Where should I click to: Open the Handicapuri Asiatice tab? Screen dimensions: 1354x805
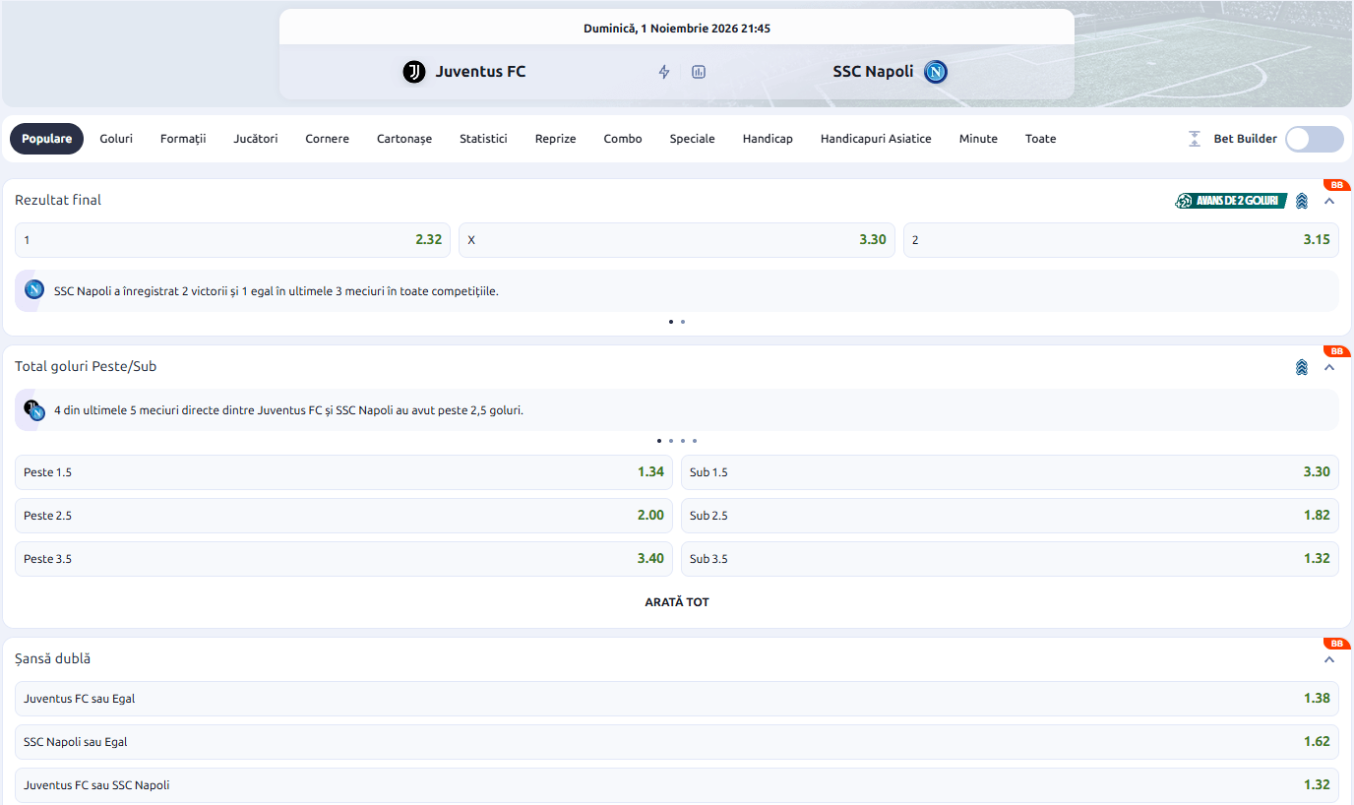(876, 139)
